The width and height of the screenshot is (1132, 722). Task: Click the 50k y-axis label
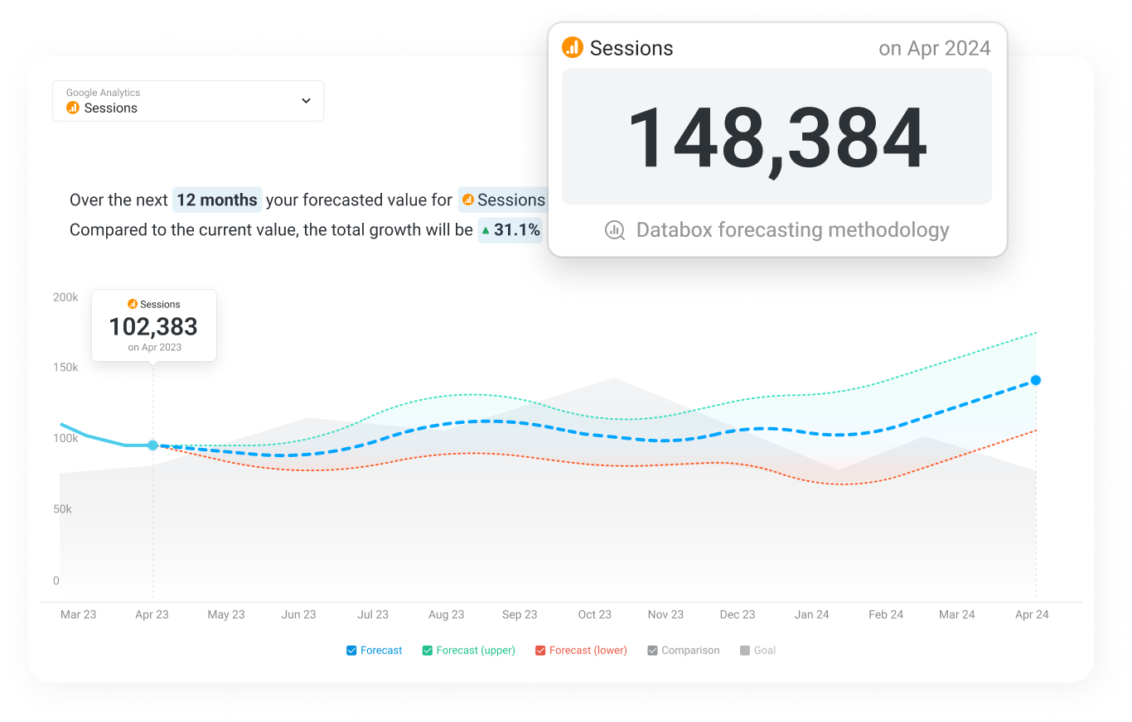coord(62,509)
